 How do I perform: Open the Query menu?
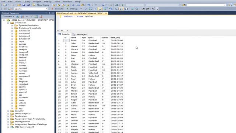27,1
